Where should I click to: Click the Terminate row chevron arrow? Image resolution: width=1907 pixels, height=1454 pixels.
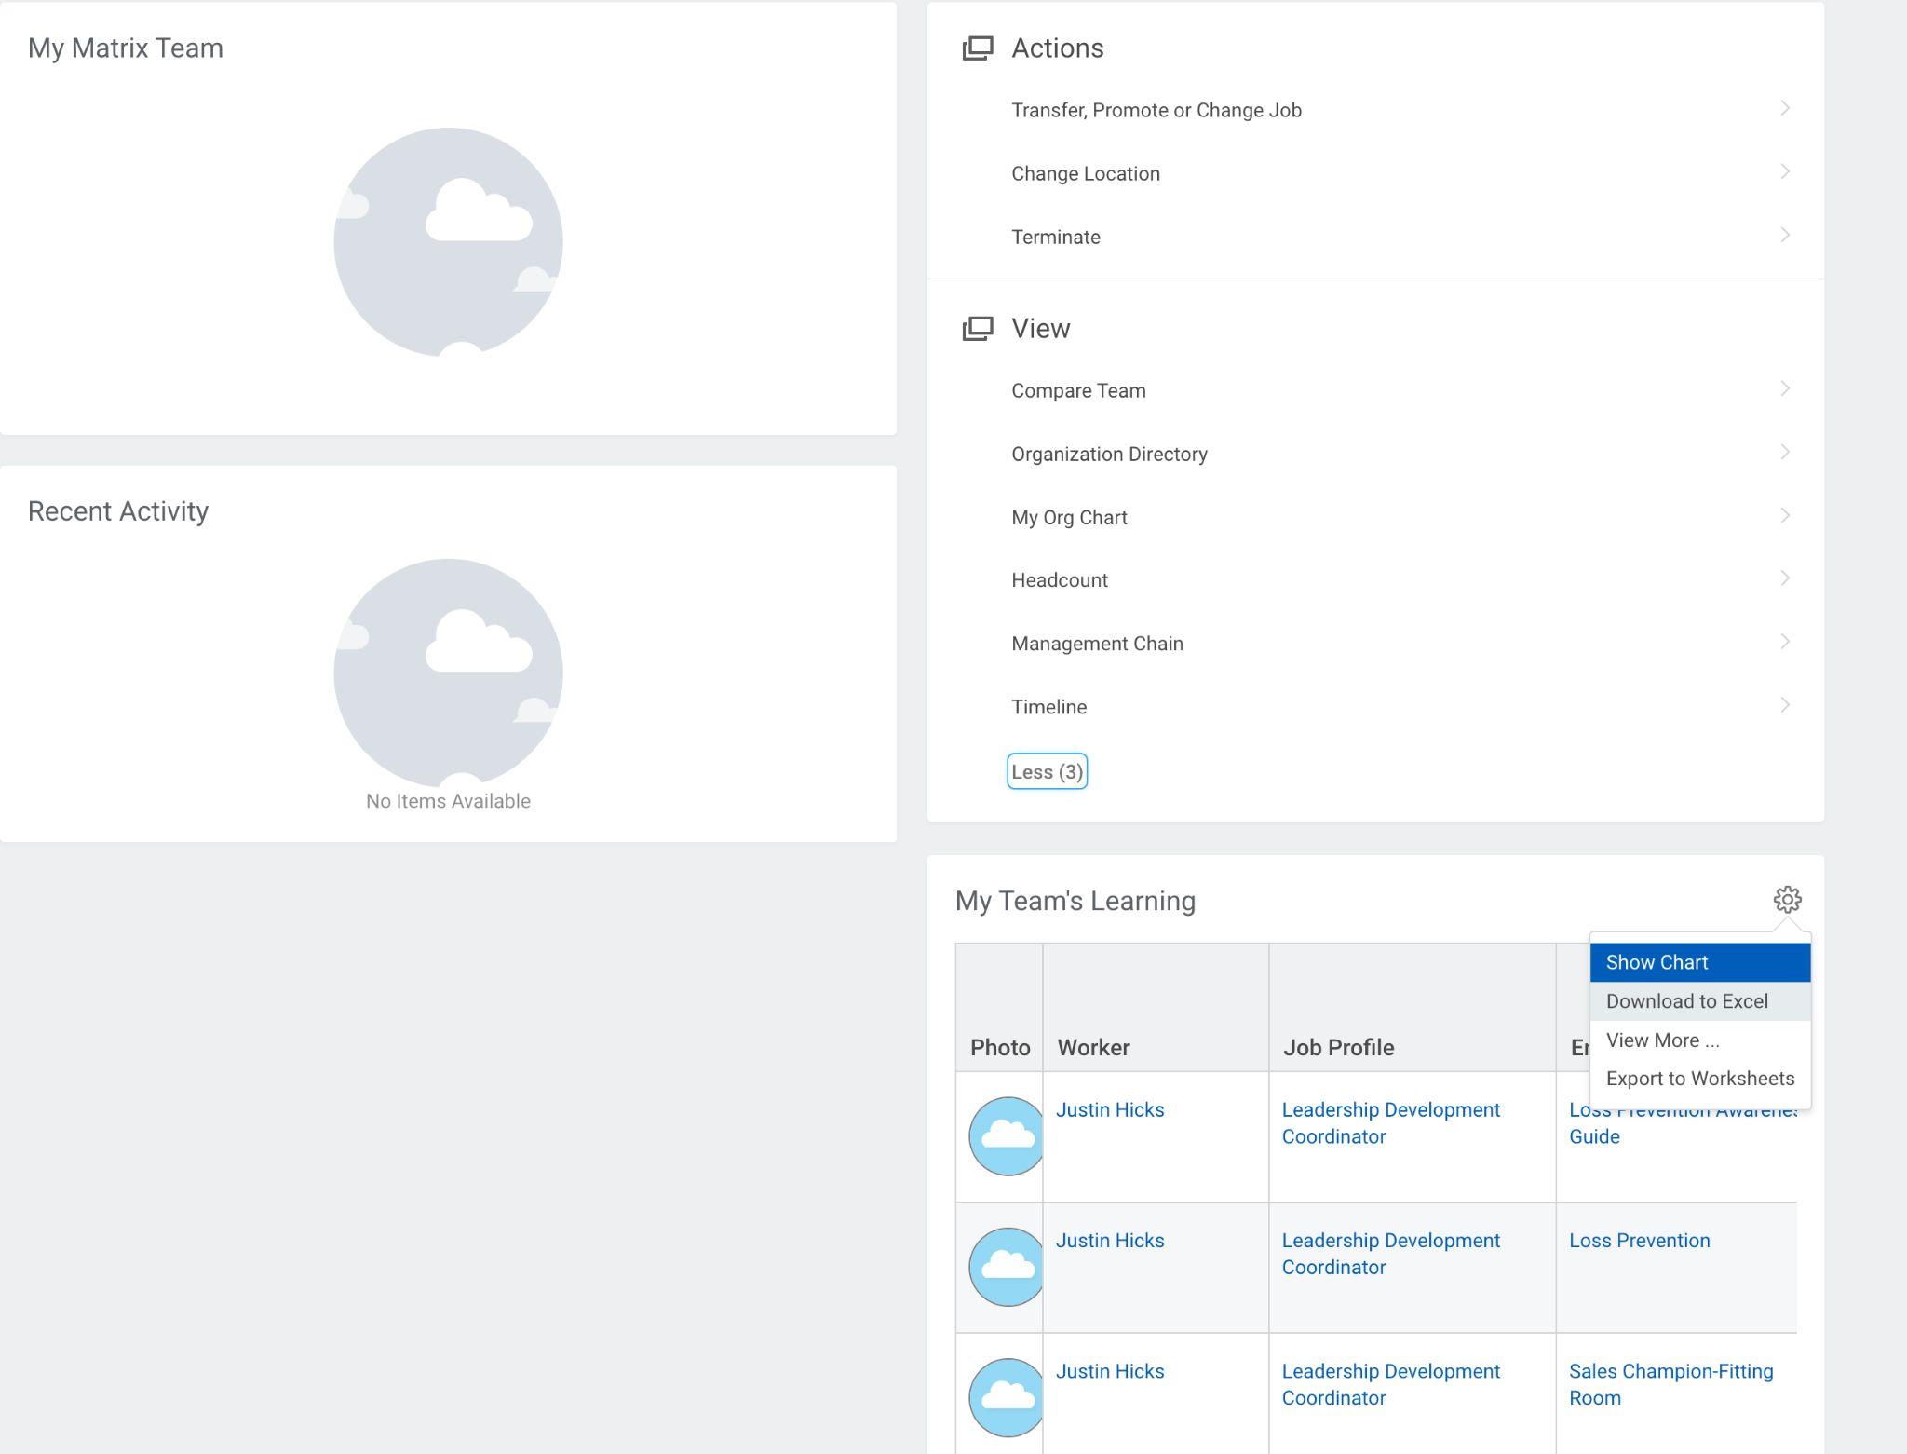click(1784, 236)
